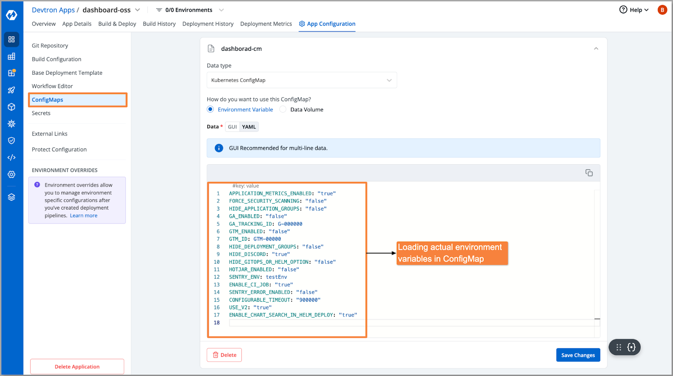
Task: Click the user avatar B
Action: 662,10
